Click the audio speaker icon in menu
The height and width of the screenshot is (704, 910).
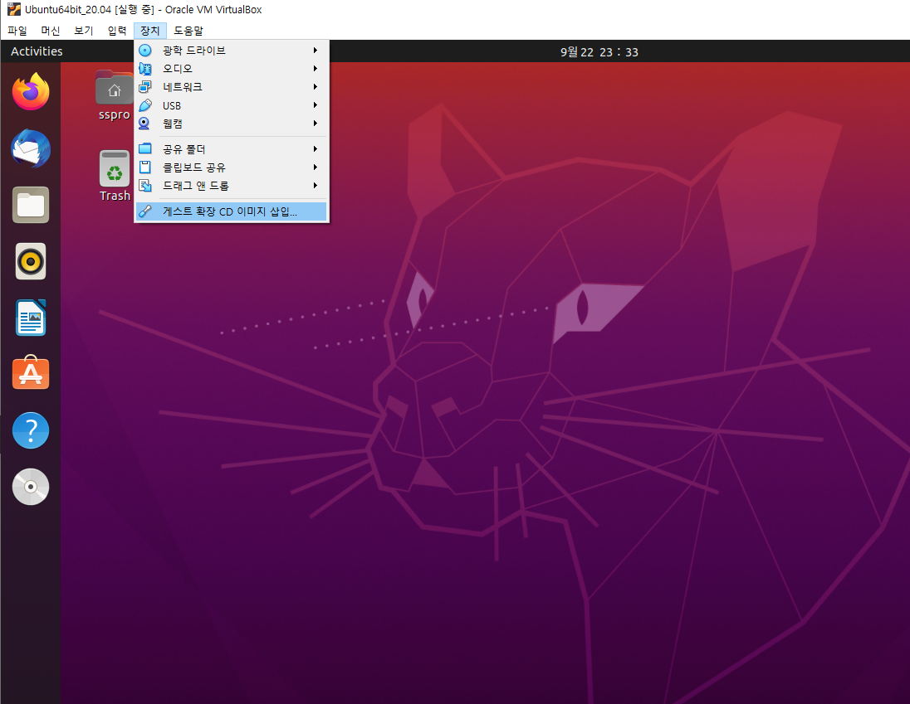click(145, 68)
